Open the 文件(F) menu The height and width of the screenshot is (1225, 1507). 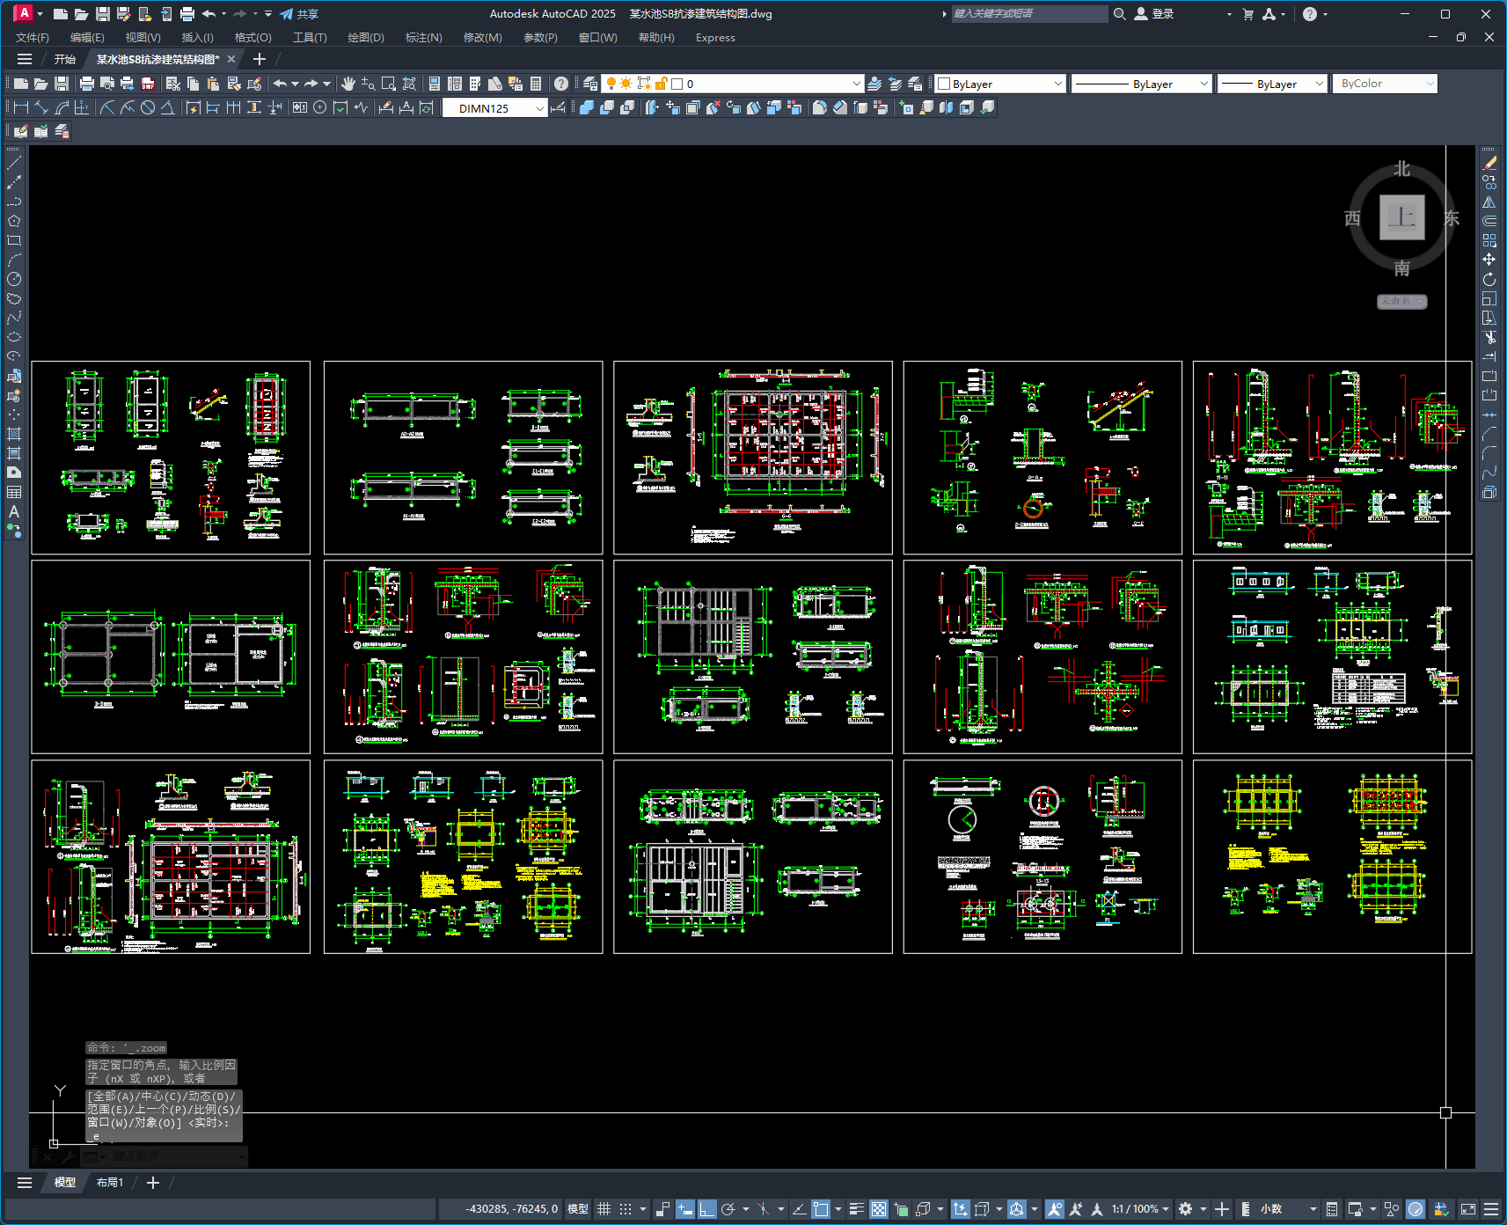click(33, 38)
